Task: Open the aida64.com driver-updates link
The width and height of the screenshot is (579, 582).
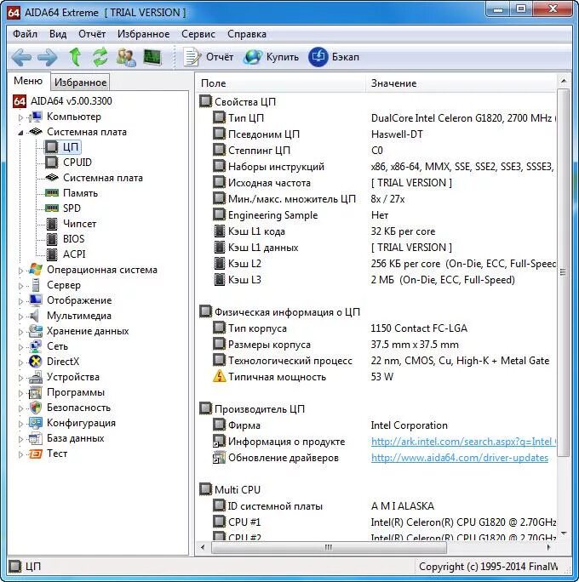Action: click(x=460, y=458)
